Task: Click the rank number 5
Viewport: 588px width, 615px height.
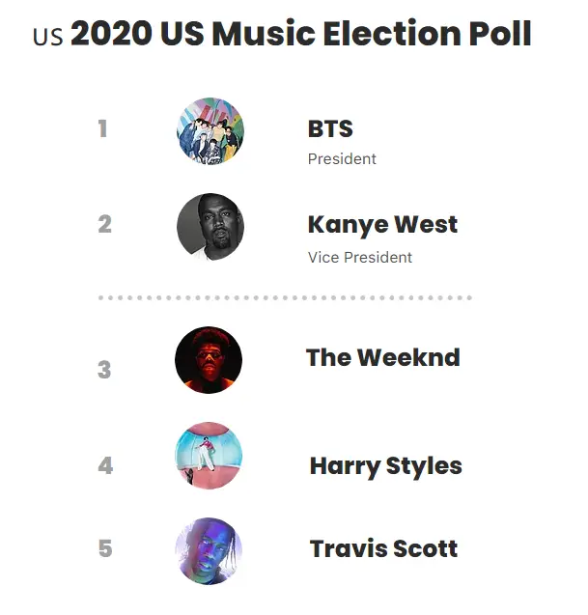Action: point(105,548)
